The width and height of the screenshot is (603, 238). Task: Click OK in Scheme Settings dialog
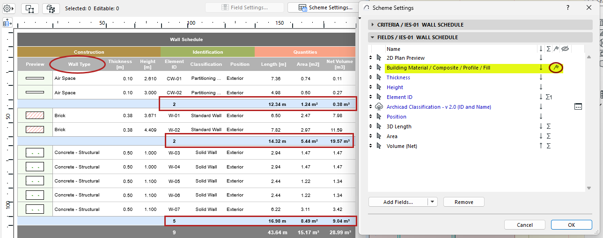click(572, 225)
